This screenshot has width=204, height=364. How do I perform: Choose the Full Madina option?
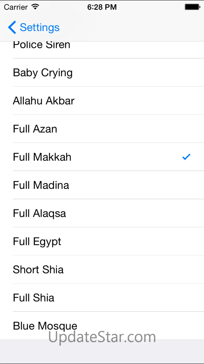41,185
